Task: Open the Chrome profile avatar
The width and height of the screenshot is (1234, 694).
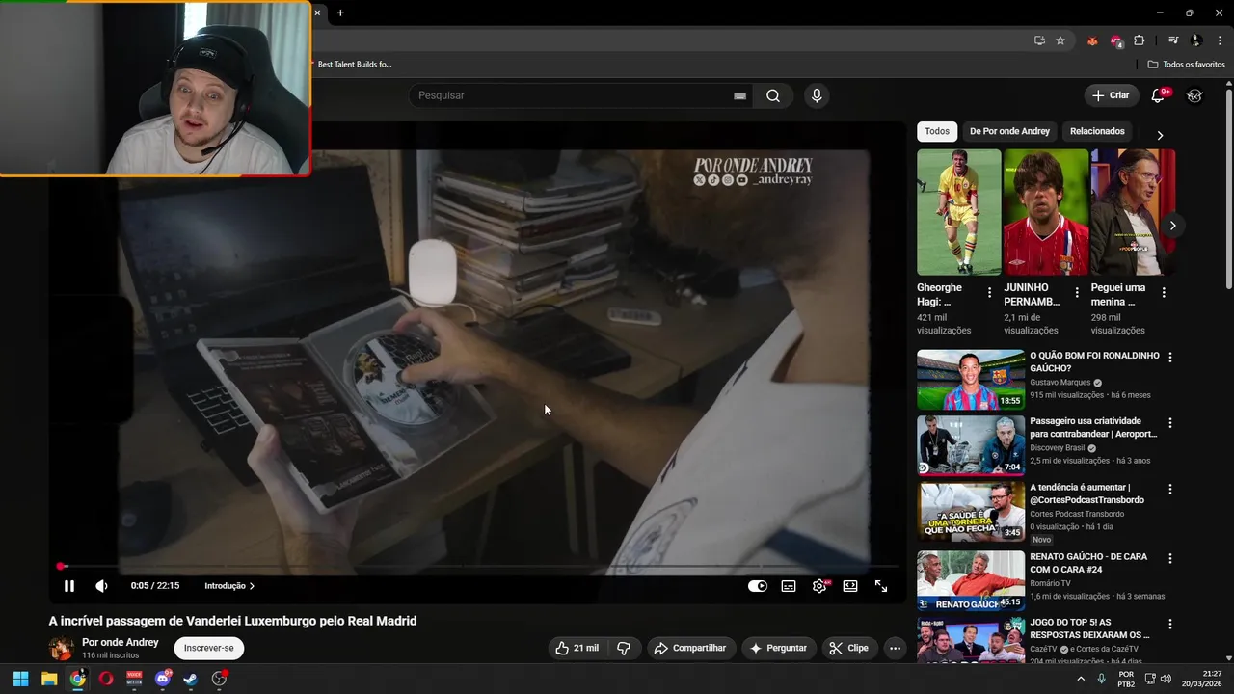Action: [1196, 40]
